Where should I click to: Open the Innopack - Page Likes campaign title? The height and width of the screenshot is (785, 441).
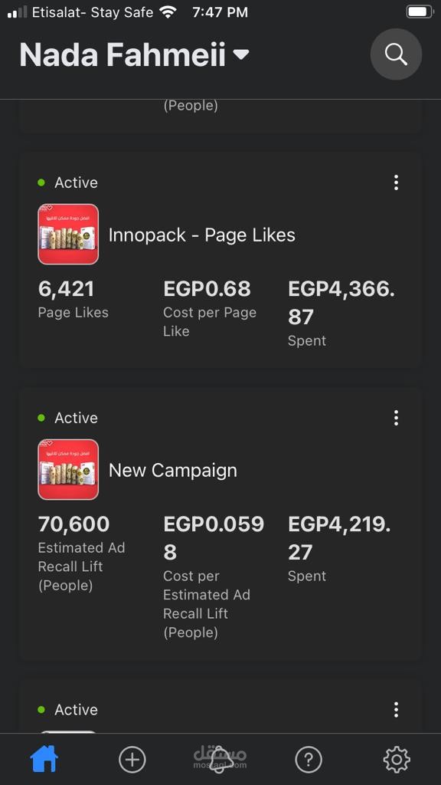202,235
